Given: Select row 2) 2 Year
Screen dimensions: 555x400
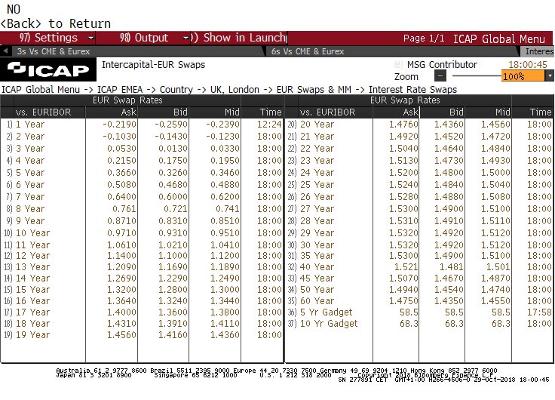Looking at the screenshot, I should point(142,137).
